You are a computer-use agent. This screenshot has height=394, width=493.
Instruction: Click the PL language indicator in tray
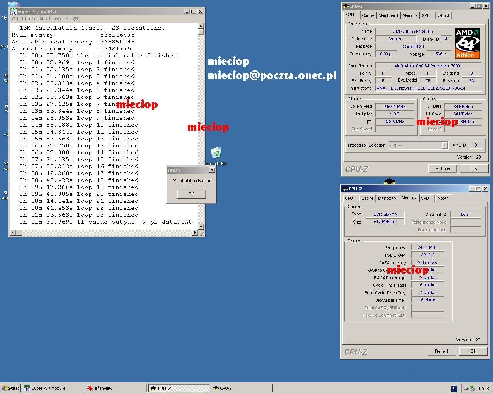(x=453, y=389)
